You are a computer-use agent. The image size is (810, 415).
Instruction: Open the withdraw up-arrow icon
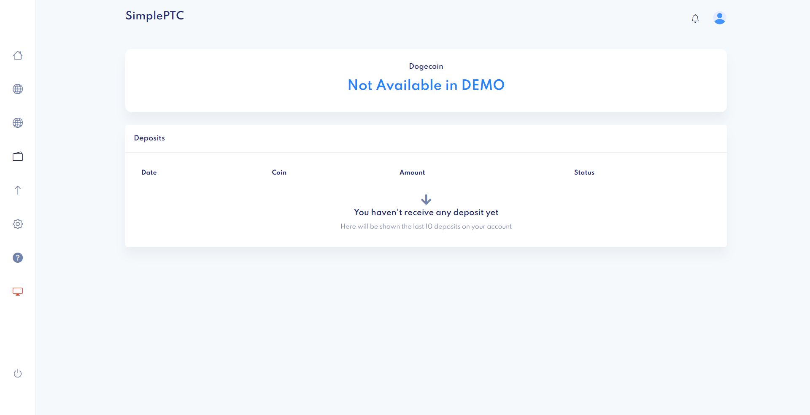click(18, 190)
